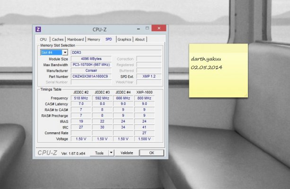This screenshot has height=189, width=290.
Task: Click the empty Serial Number field
Action: click(91, 82)
